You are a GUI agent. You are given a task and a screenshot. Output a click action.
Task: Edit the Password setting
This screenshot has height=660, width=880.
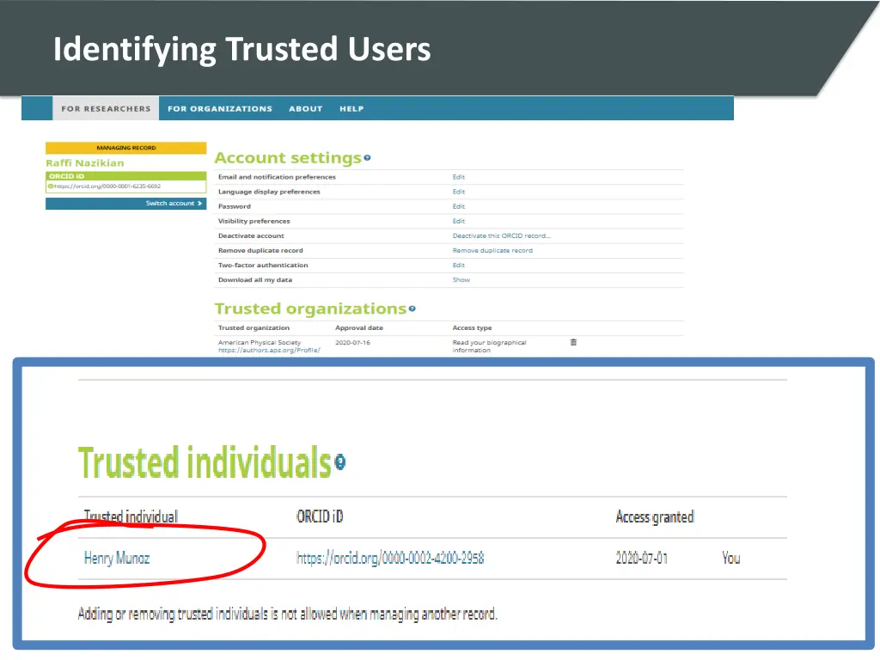459,206
